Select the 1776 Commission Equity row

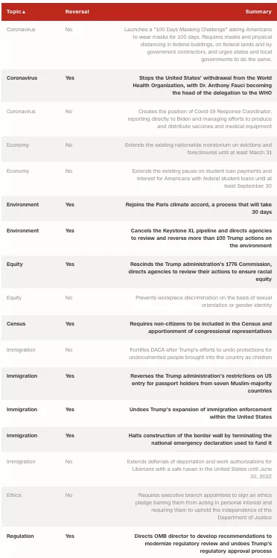[138, 272]
